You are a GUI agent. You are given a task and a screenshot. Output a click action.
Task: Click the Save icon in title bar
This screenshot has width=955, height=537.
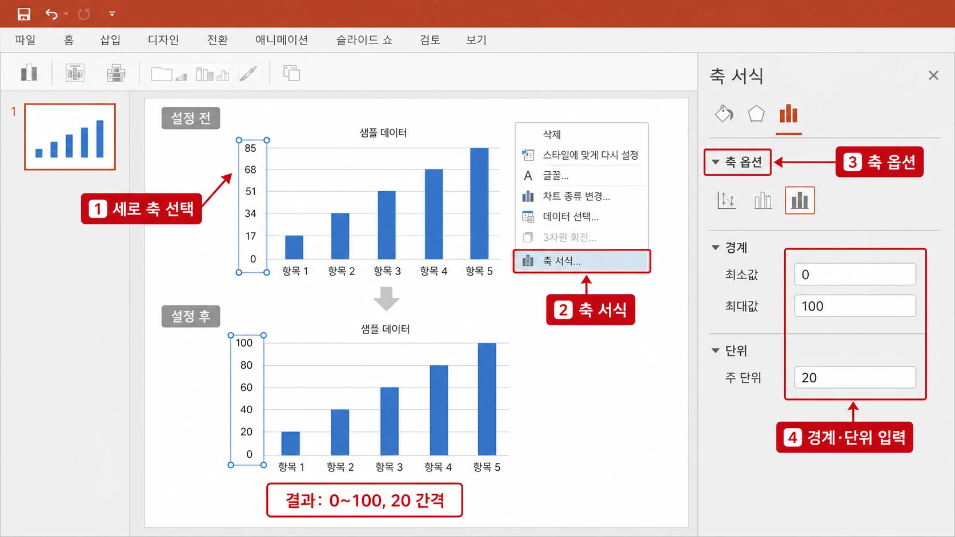[x=23, y=14]
